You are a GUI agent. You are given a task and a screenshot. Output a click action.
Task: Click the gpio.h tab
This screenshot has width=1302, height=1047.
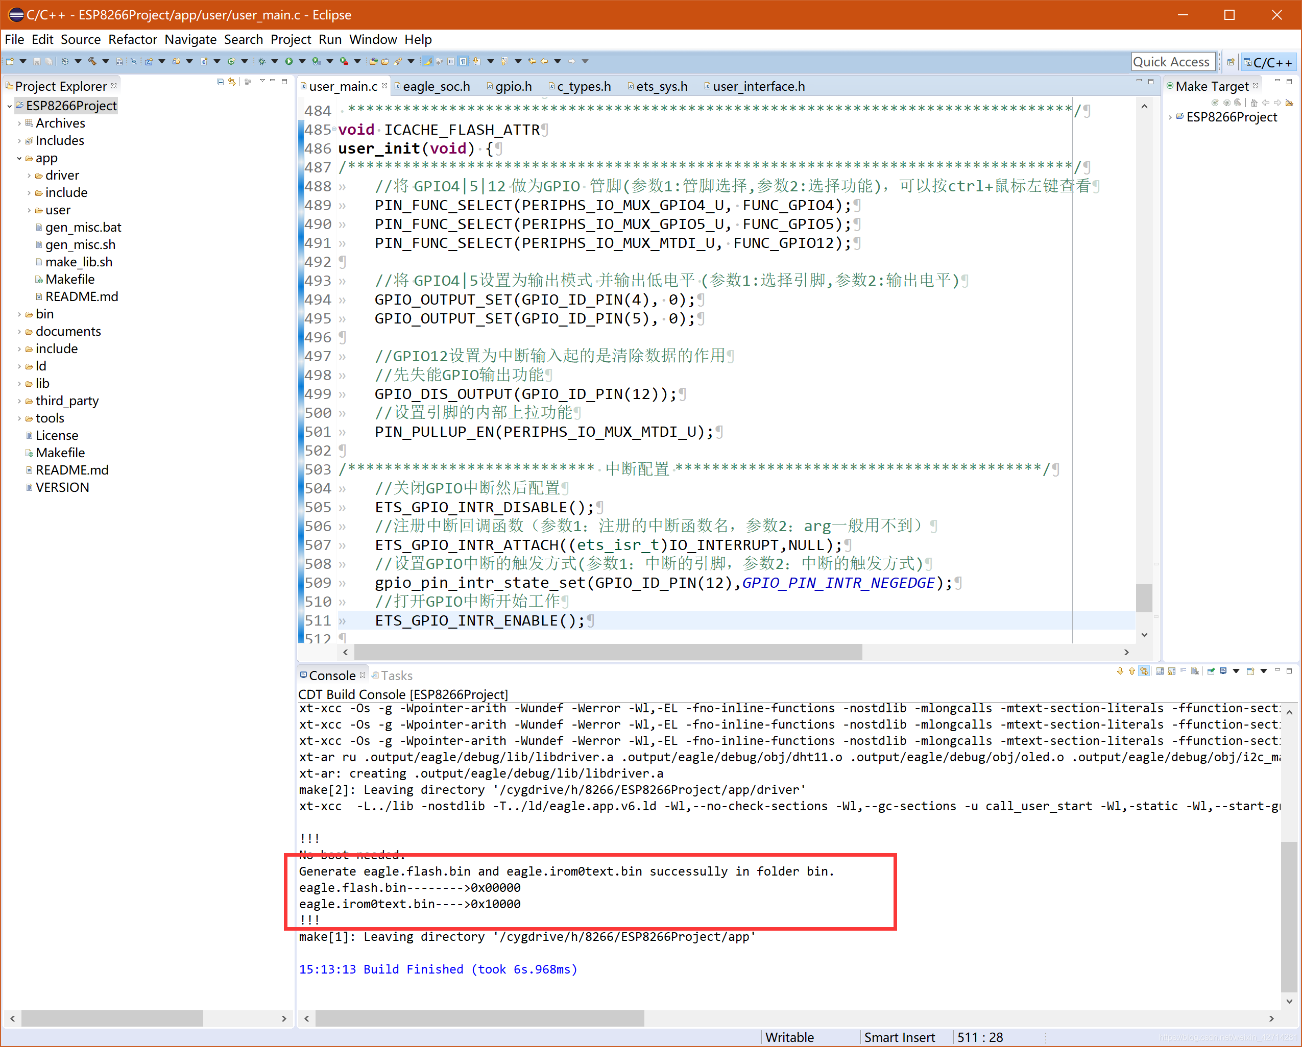tap(514, 87)
